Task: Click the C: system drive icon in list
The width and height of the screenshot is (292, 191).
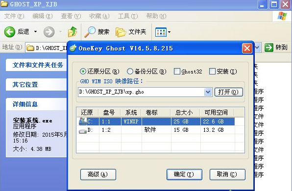Action: pos(82,121)
